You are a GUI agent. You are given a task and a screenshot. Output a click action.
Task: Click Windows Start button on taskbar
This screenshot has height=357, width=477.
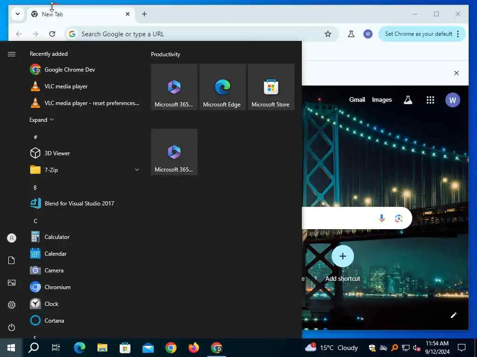(11, 348)
